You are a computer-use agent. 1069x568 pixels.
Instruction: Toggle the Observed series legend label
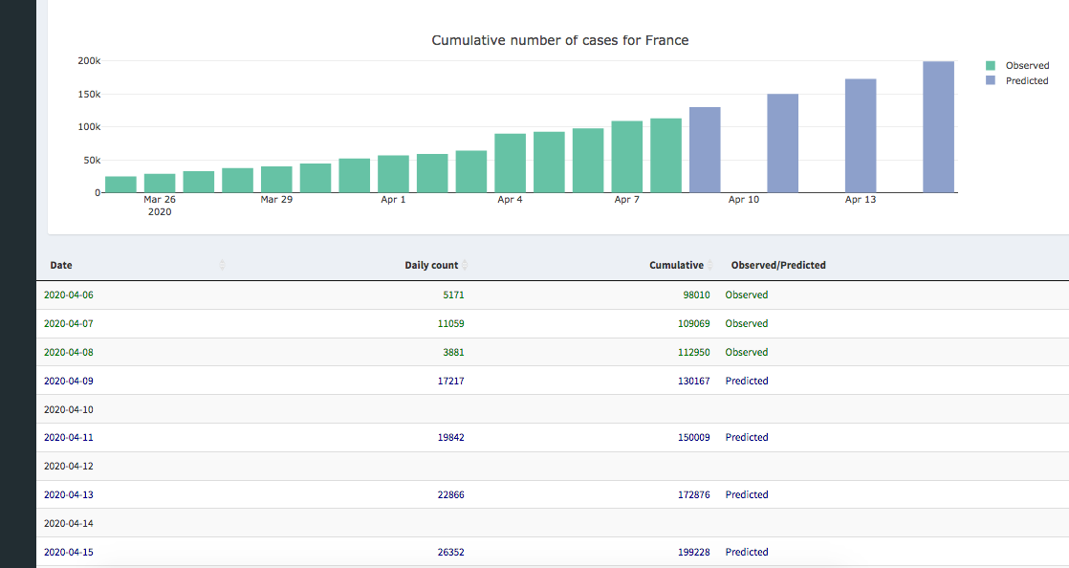click(x=1027, y=66)
